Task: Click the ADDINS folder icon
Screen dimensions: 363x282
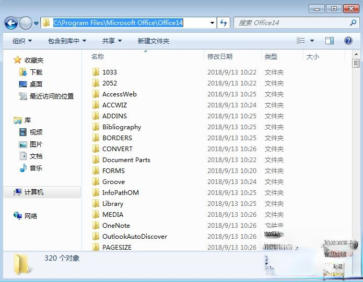Action: [96, 116]
